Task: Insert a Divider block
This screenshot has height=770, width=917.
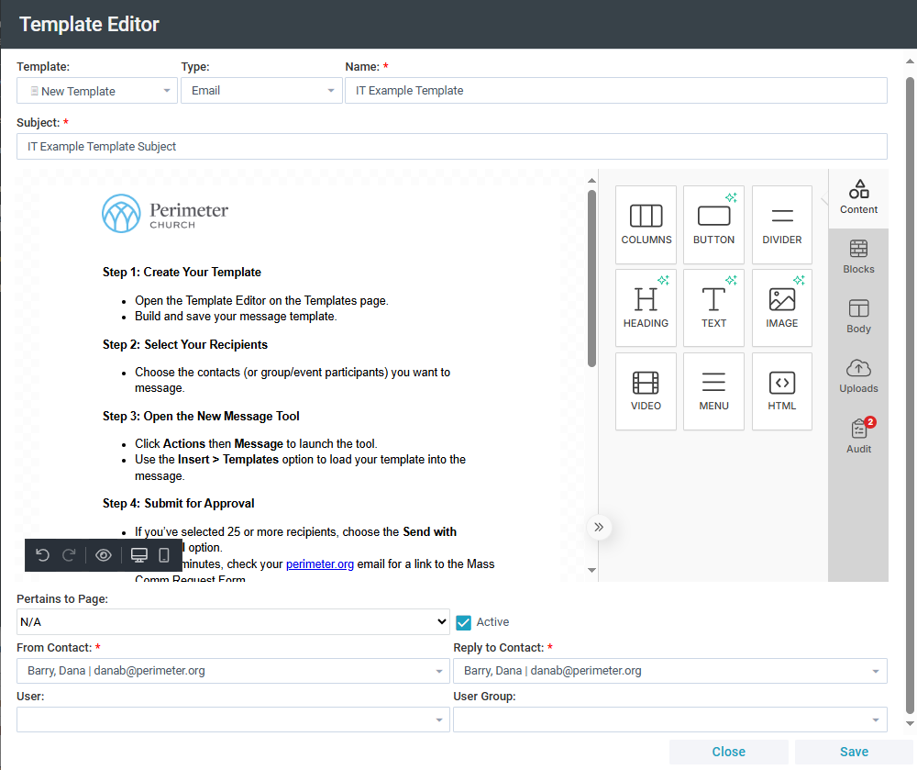Action: [781, 224]
